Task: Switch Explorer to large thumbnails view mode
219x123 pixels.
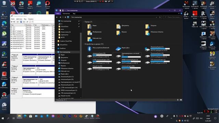Action: 181,100
